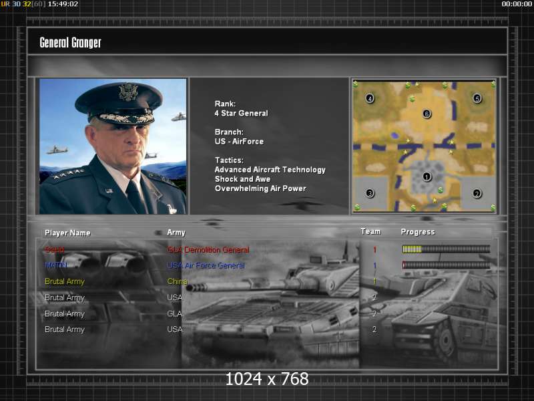Select start position 2 on the map
The height and width of the screenshot is (401, 534).
pyautogui.click(x=477, y=193)
